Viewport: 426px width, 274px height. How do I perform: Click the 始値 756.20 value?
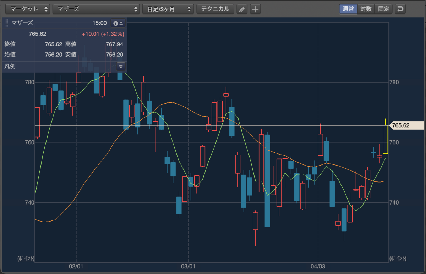coord(54,55)
